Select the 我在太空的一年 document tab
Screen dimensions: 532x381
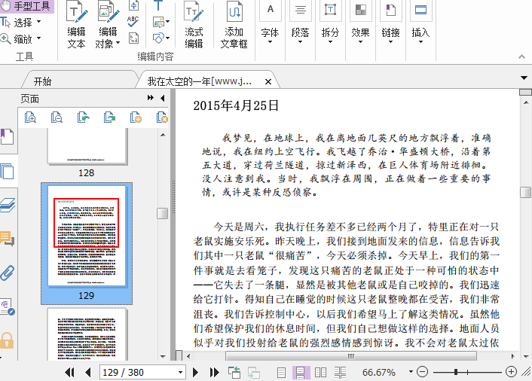[x=200, y=81]
